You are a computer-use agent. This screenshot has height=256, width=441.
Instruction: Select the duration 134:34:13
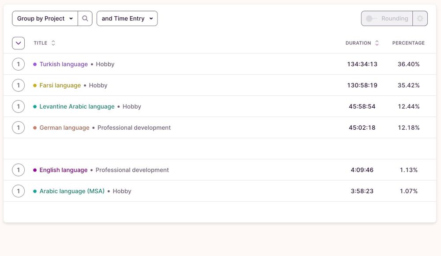click(x=362, y=64)
